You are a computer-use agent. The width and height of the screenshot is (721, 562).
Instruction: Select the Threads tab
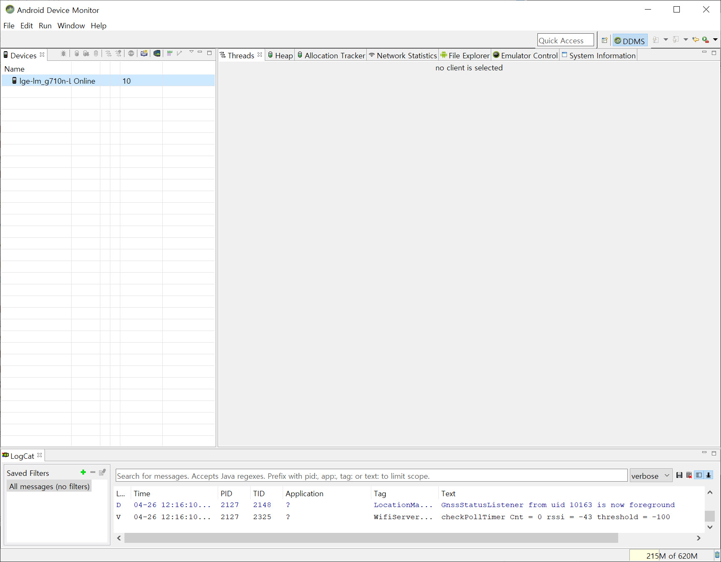pyautogui.click(x=241, y=55)
